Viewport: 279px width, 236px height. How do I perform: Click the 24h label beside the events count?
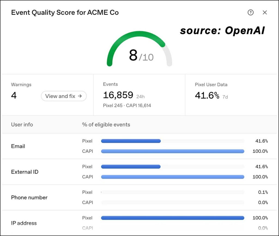[x=140, y=97]
